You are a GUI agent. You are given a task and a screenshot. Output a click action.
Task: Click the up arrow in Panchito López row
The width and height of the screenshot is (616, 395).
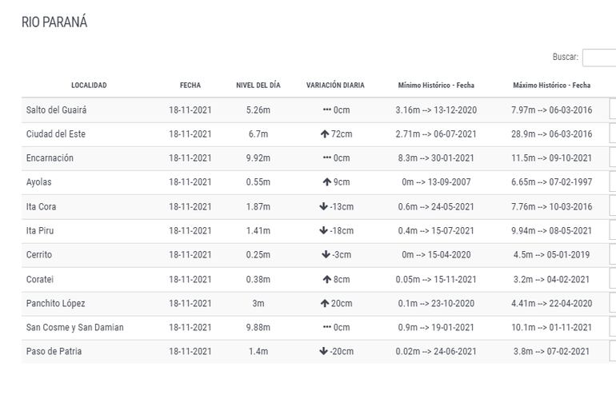coord(325,304)
